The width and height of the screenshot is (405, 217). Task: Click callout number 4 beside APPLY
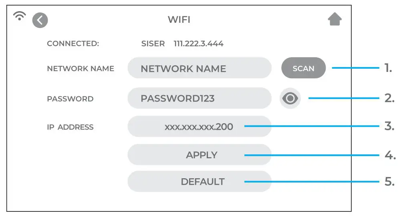tap(390, 155)
